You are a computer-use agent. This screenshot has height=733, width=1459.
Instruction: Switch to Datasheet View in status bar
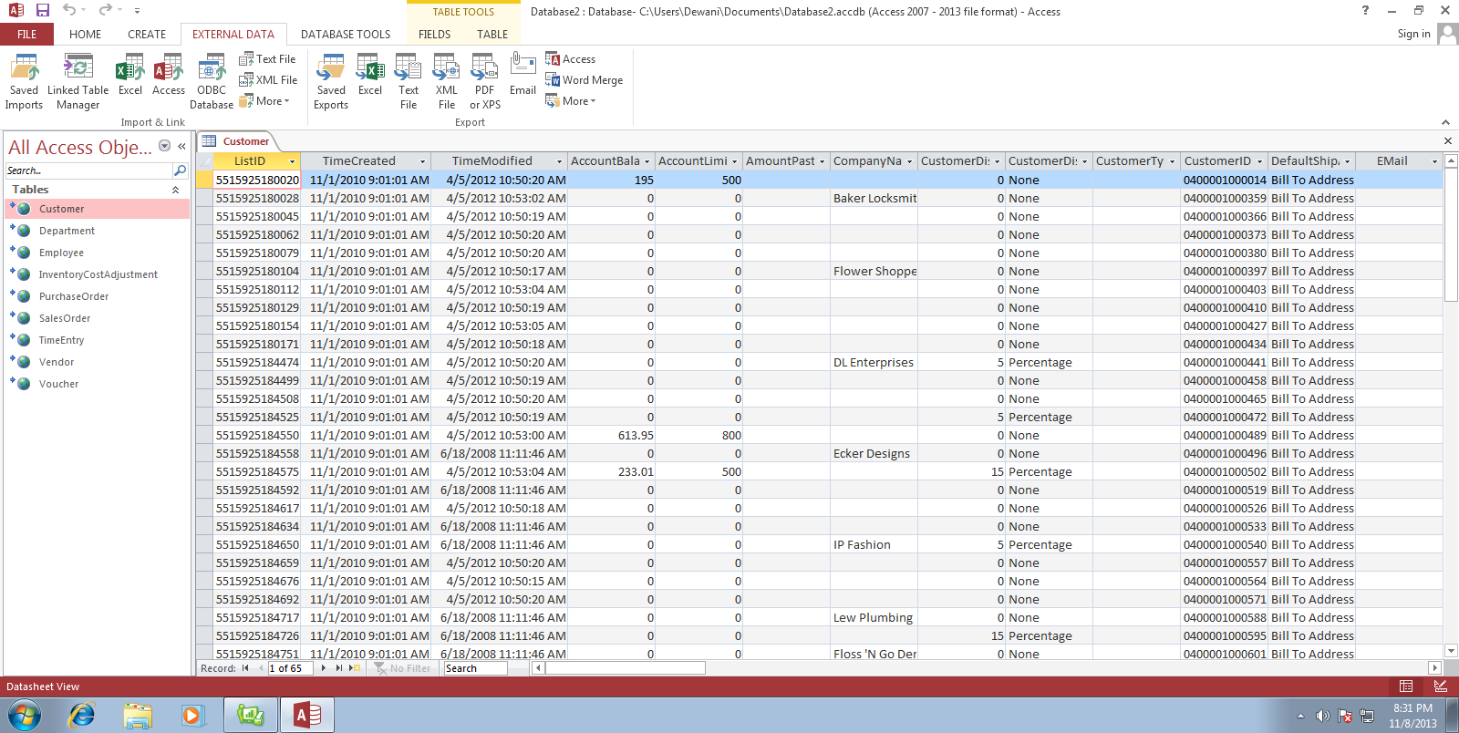tap(1406, 687)
